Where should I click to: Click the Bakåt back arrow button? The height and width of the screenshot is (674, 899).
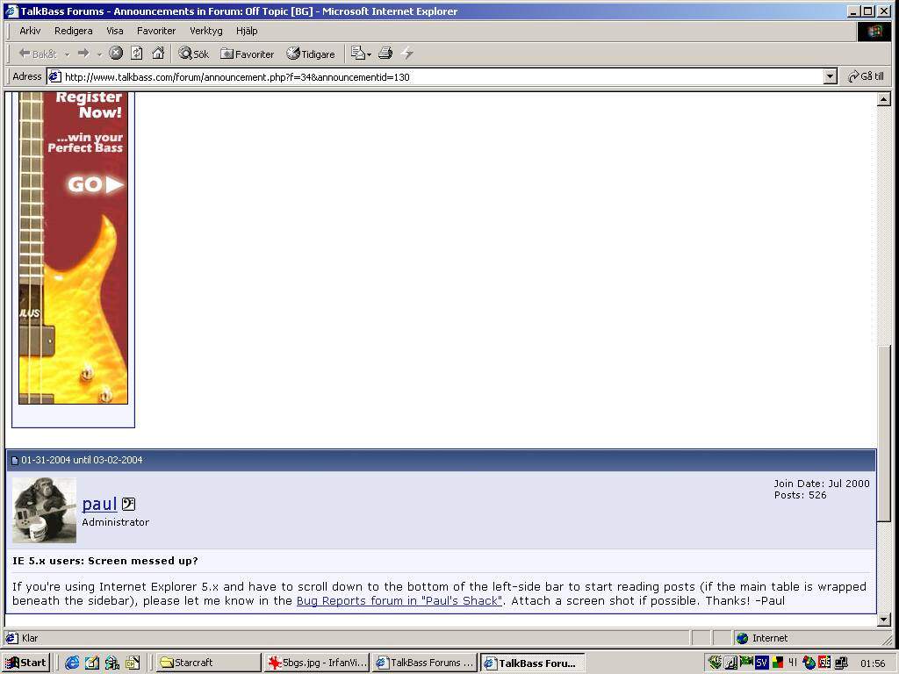tap(38, 54)
